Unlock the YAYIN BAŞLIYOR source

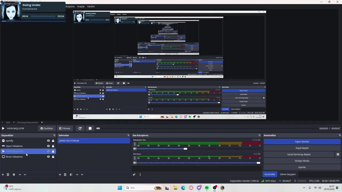coord(53,151)
